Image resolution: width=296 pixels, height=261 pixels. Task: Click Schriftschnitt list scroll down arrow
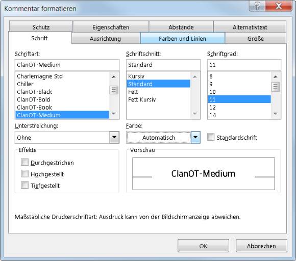click(x=195, y=114)
